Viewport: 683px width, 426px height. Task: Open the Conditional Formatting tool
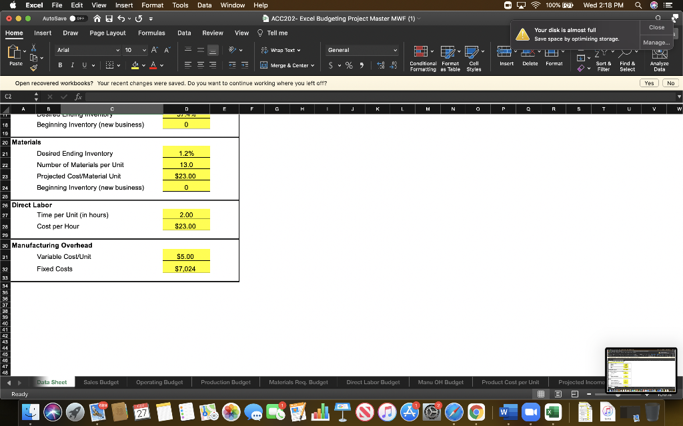tap(420, 59)
